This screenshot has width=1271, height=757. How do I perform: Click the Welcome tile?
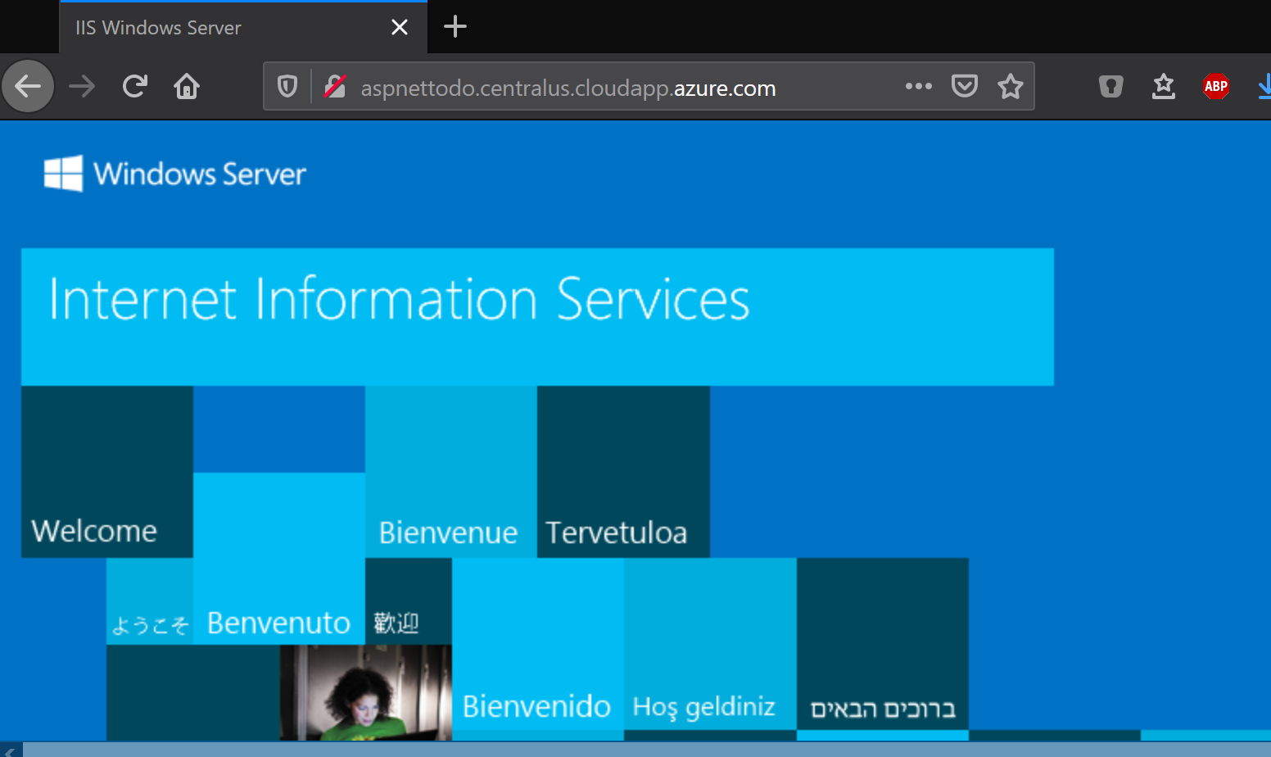[107, 472]
